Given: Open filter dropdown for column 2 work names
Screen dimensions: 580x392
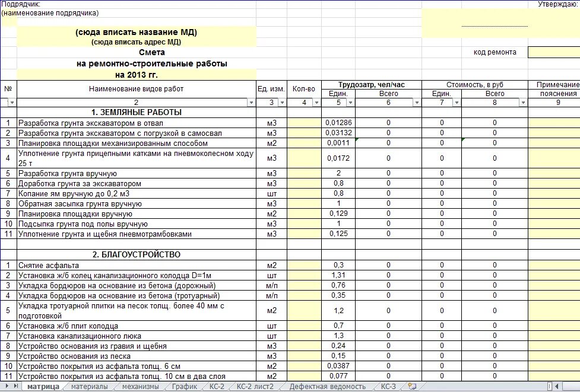Looking at the screenshot, I should coord(252,103).
